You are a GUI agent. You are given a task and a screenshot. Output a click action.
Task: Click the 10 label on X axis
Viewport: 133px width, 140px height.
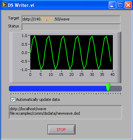(51, 75)
